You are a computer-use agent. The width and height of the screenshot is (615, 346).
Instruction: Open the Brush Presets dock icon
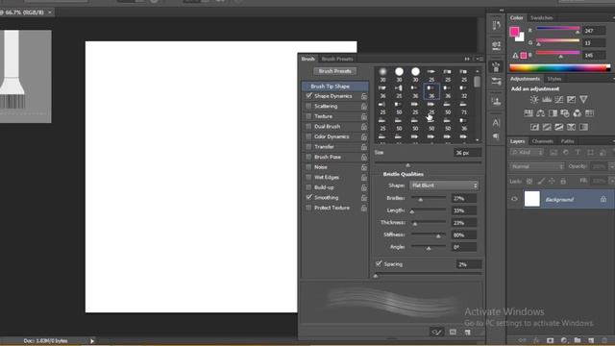click(x=496, y=81)
